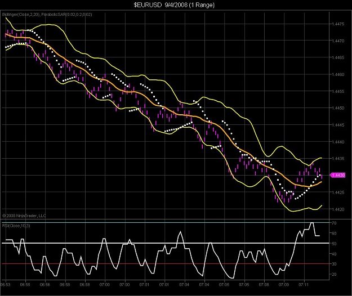Click the 07:08 time axis label
This screenshot has height=296, width=352.
point(264,285)
